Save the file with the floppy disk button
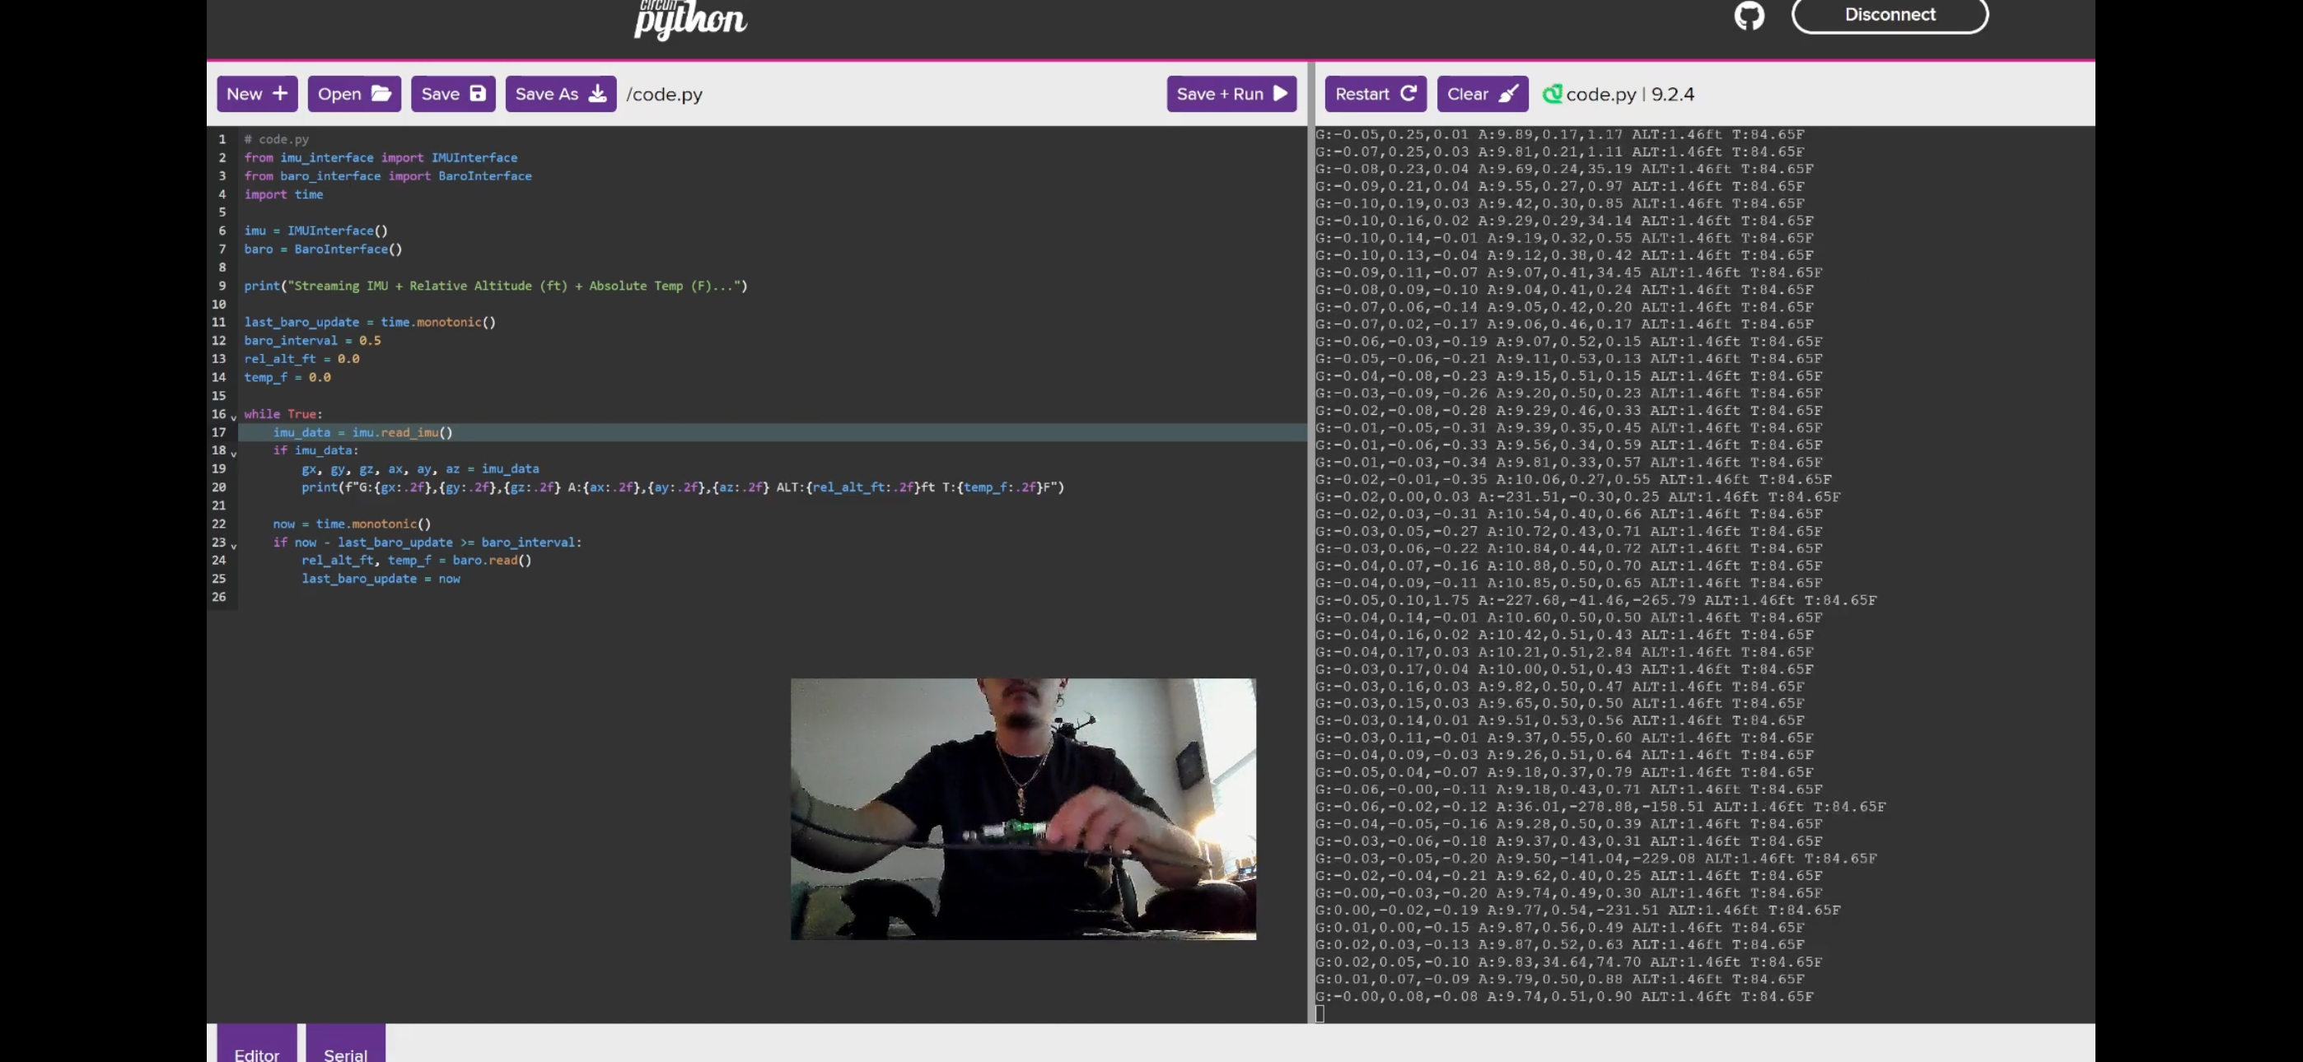Image resolution: width=2303 pixels, height=1062 pixels. point(452,94)
